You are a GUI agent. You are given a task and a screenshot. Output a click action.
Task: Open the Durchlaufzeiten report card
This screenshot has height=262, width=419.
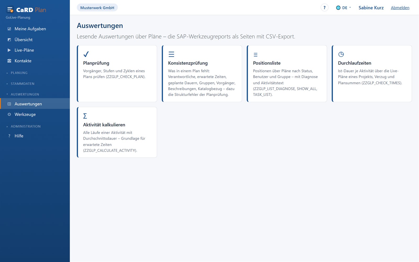(x=372, y=74)
